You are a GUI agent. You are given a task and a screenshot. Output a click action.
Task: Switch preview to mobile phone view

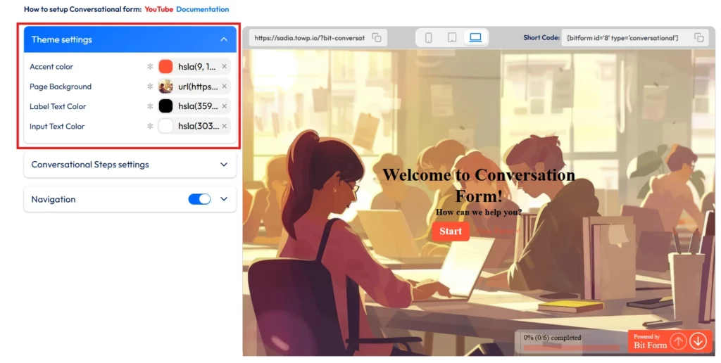pos(429,37)
